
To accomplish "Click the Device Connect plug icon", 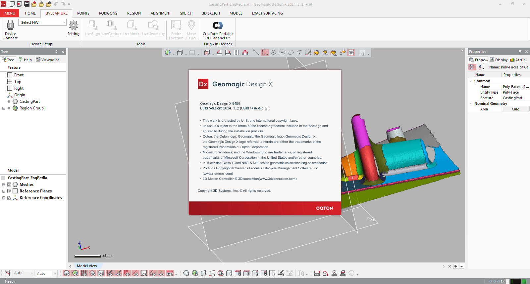I will [x=10, y=25].
